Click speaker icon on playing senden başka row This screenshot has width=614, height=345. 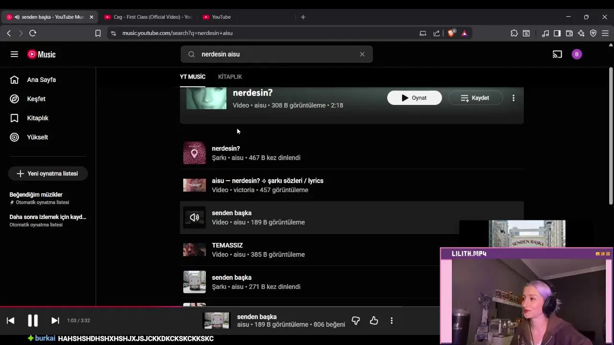pos(194,218)
